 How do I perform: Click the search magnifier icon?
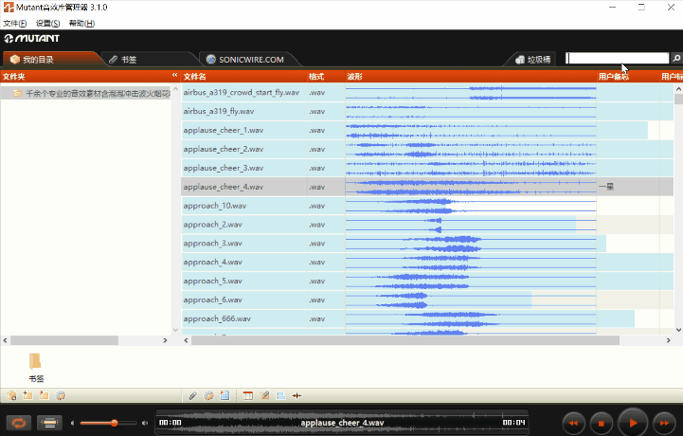[x=675, y=59]
